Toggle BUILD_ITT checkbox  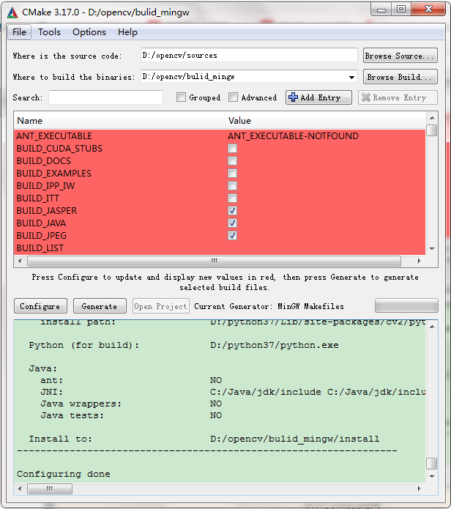232,198
